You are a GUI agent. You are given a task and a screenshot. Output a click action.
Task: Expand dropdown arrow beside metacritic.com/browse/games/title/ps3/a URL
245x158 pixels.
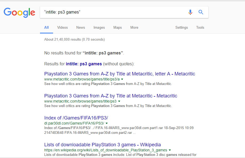pos(122,79)
